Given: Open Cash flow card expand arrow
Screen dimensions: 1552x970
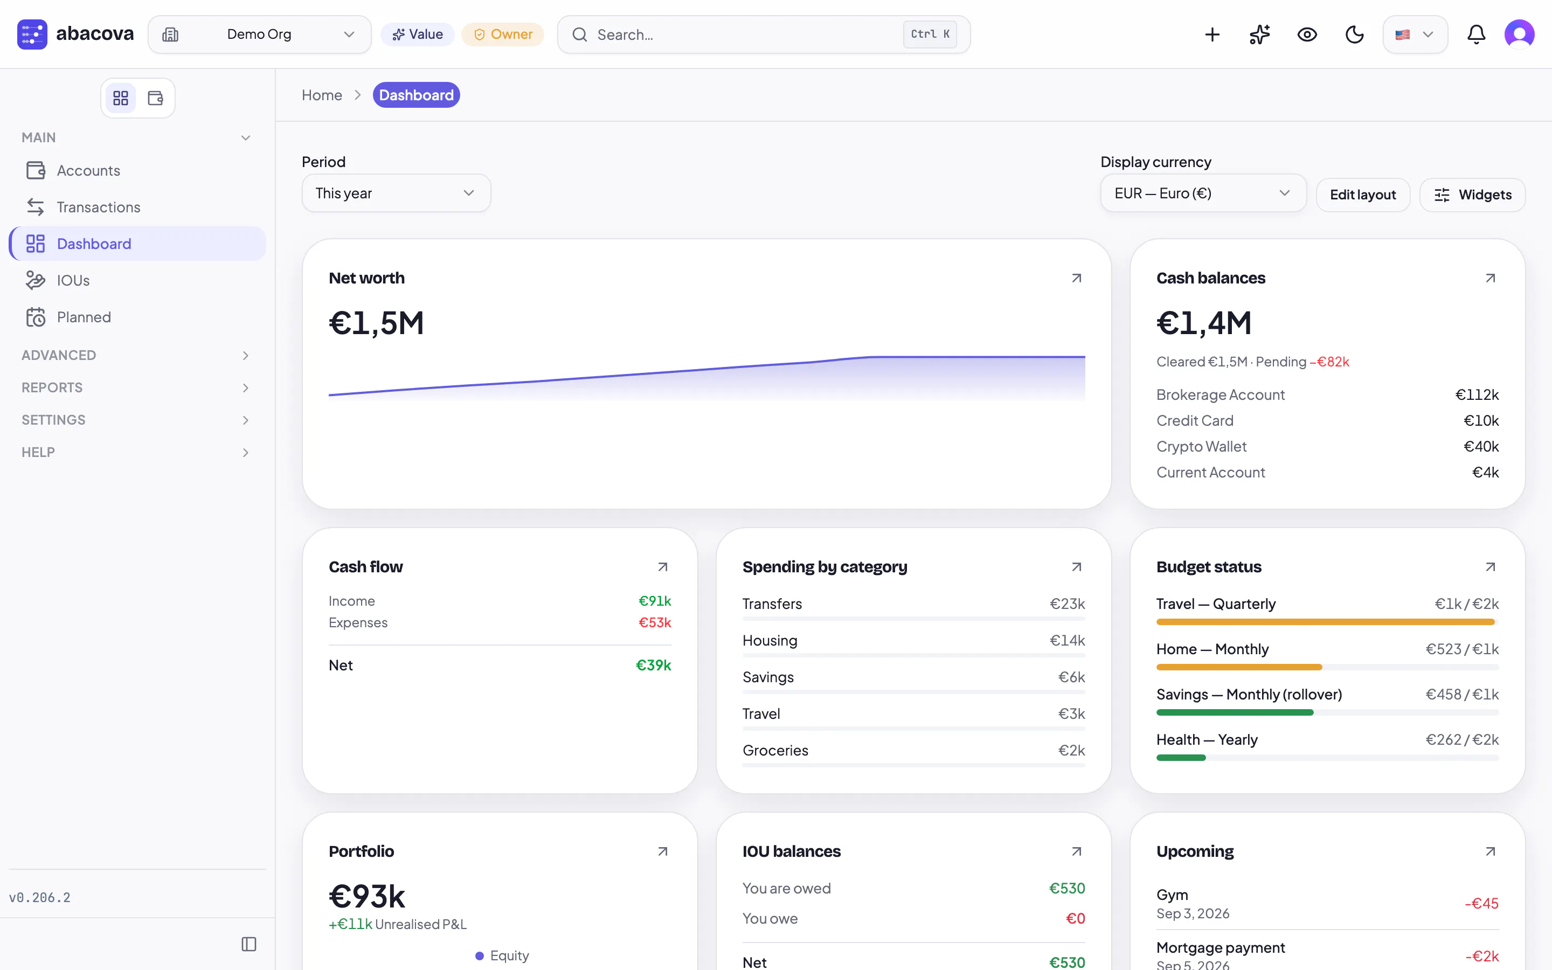Looking at the screenshot, I should (x=662, y=566).
